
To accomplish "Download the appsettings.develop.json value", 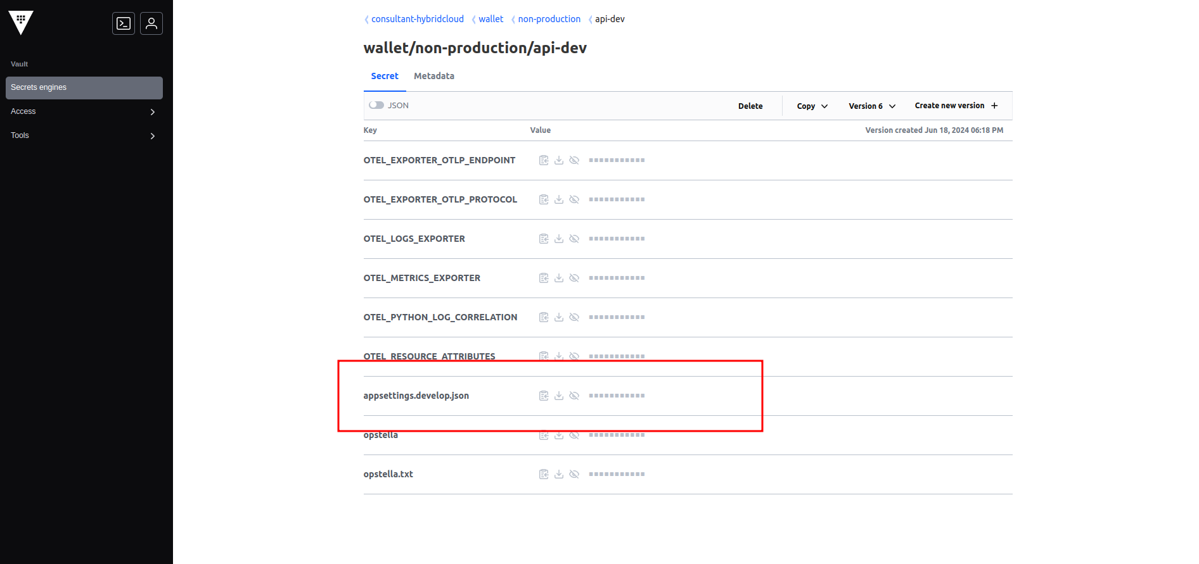I will coord(559,396).
